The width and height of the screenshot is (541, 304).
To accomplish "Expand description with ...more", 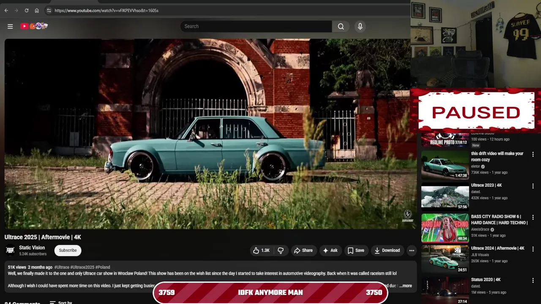I will pos(405,286).
